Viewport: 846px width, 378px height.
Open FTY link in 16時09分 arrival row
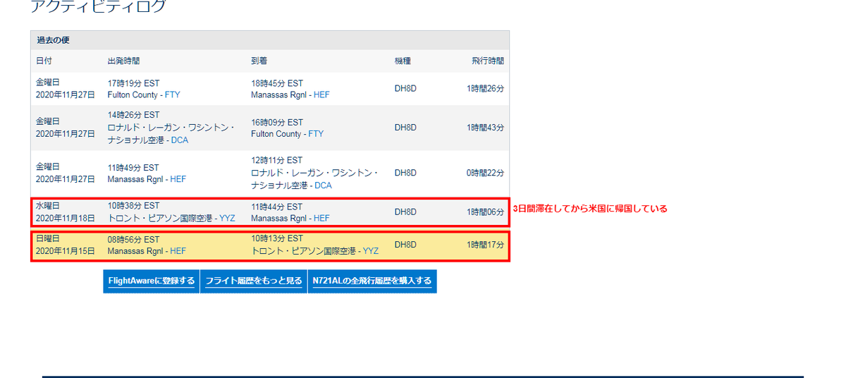(x=316, y=133)
